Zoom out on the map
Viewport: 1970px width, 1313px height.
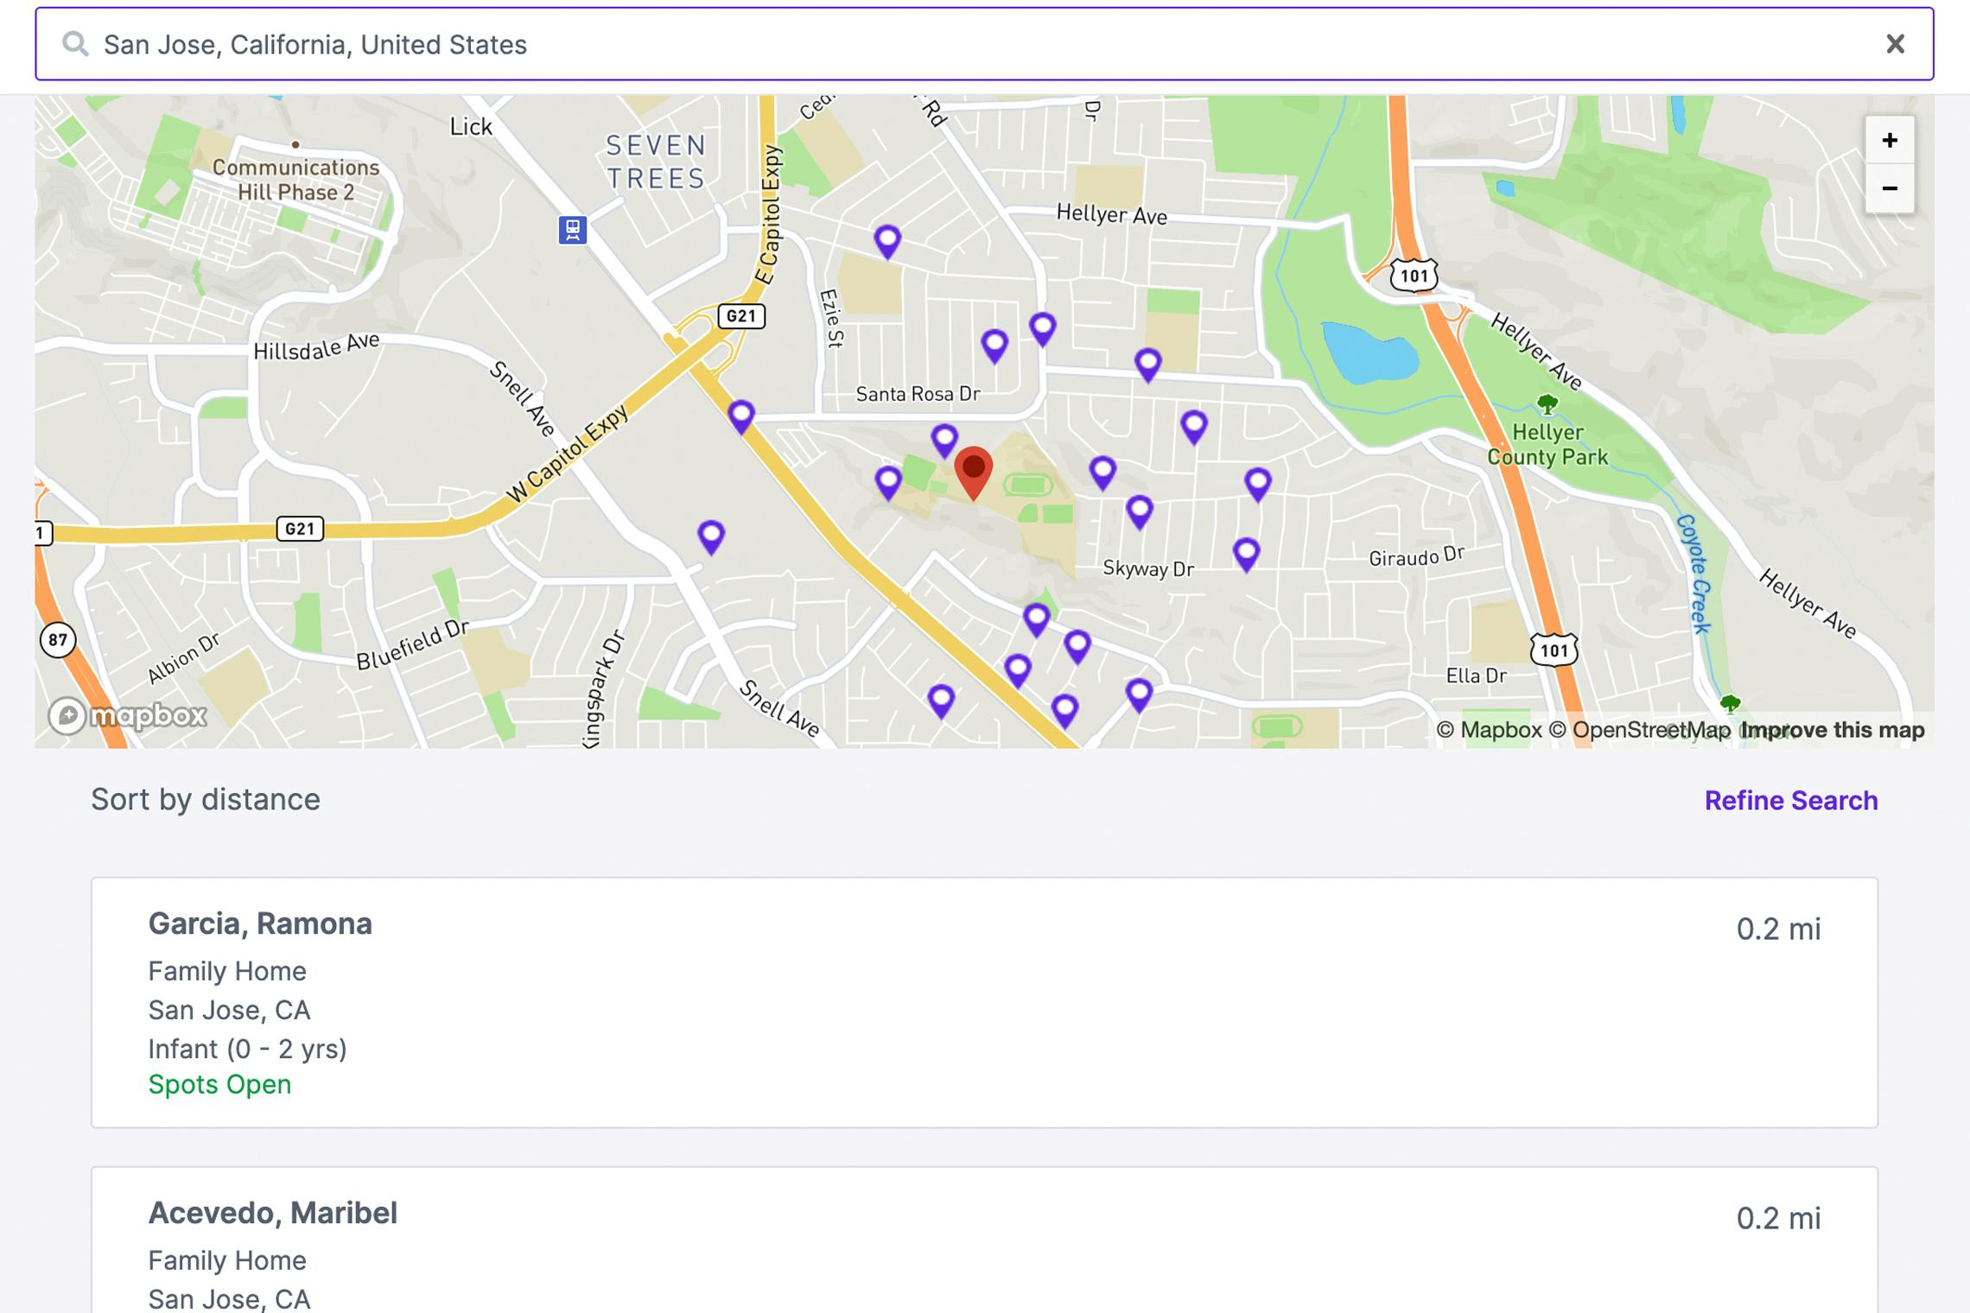1890,188
